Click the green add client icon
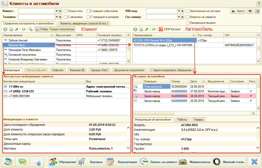 click(5, 29)
